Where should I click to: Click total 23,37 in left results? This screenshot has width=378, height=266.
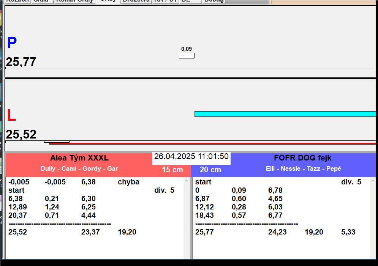[x=90, y=232]
